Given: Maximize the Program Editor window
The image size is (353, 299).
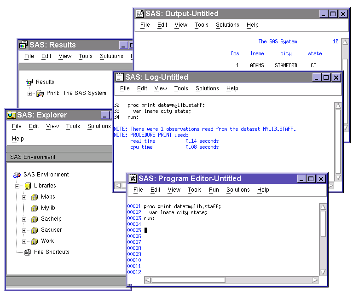Looking at the screenshot, I should [311, 179].
